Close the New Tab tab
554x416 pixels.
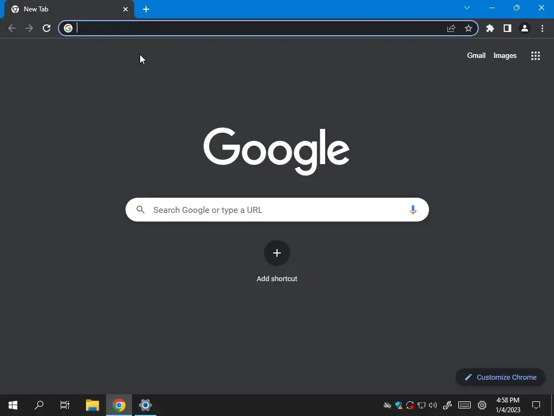point(126,9)
